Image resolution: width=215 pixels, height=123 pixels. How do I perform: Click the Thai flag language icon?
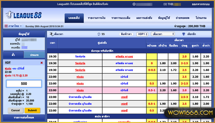tap(7, 26)
